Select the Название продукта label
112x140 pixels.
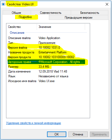[x=21, y=52]
